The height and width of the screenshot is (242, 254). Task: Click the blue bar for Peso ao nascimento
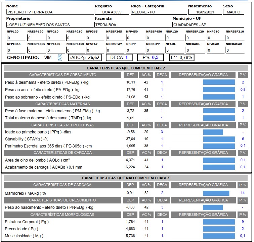(213, 207)
